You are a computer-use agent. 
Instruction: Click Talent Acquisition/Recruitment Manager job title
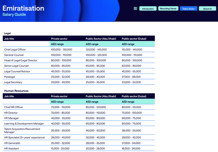point(22,131)
